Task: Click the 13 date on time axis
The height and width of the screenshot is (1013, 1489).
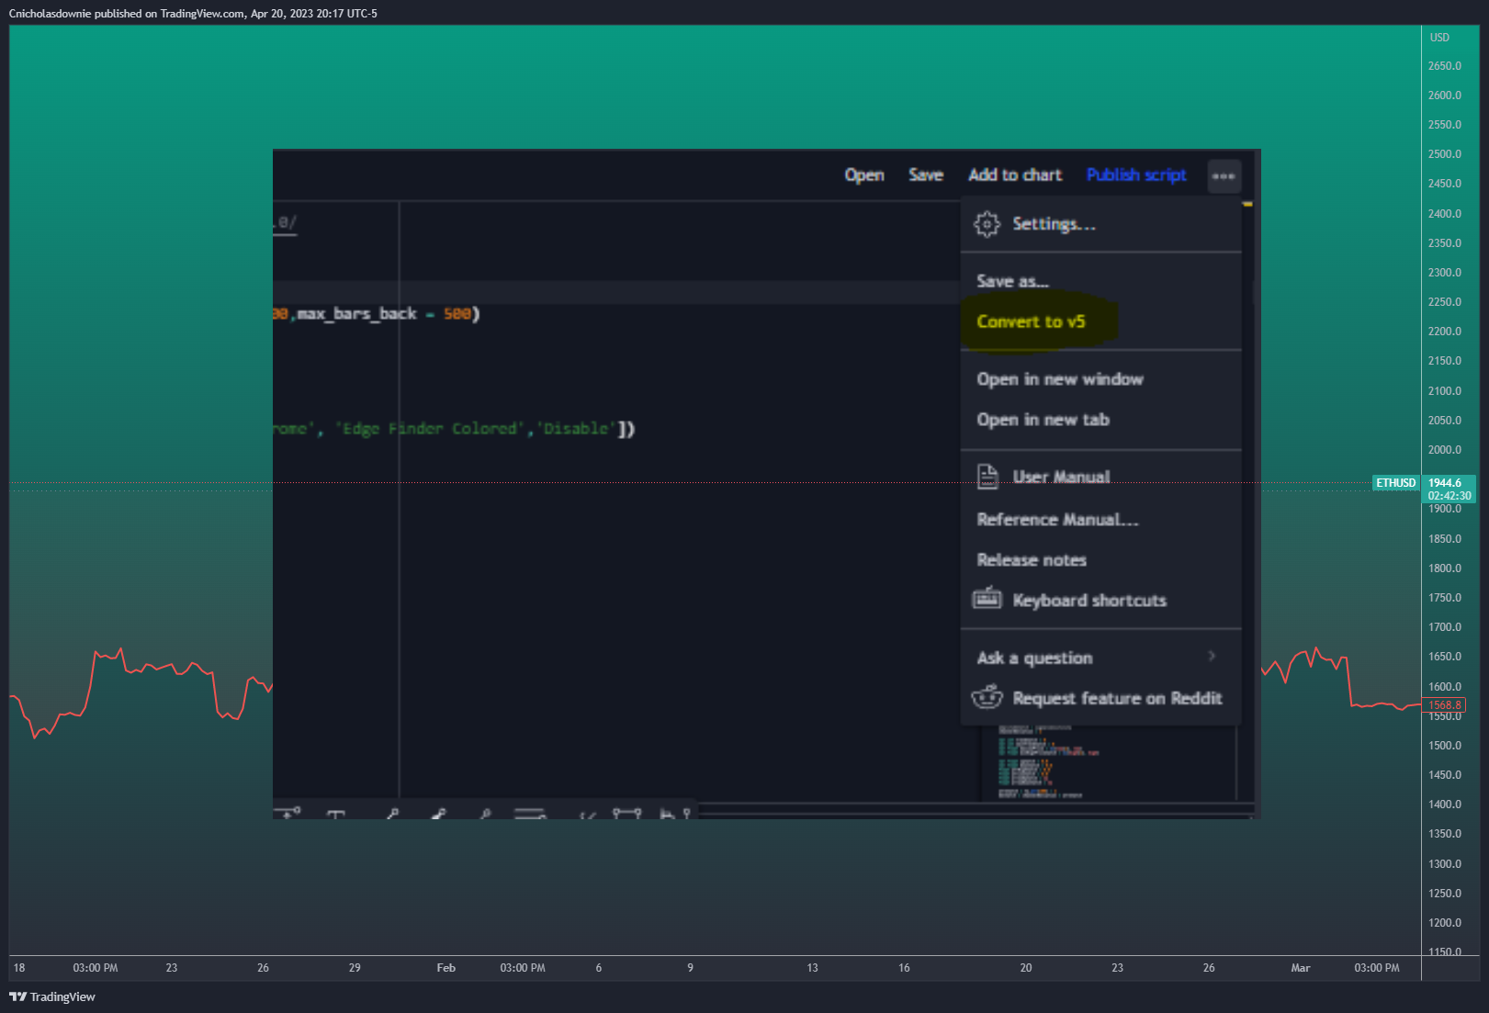Action: click(812, 967)
